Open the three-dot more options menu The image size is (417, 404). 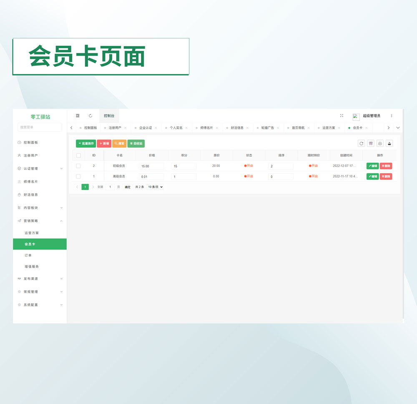click(x=391, y=116)
